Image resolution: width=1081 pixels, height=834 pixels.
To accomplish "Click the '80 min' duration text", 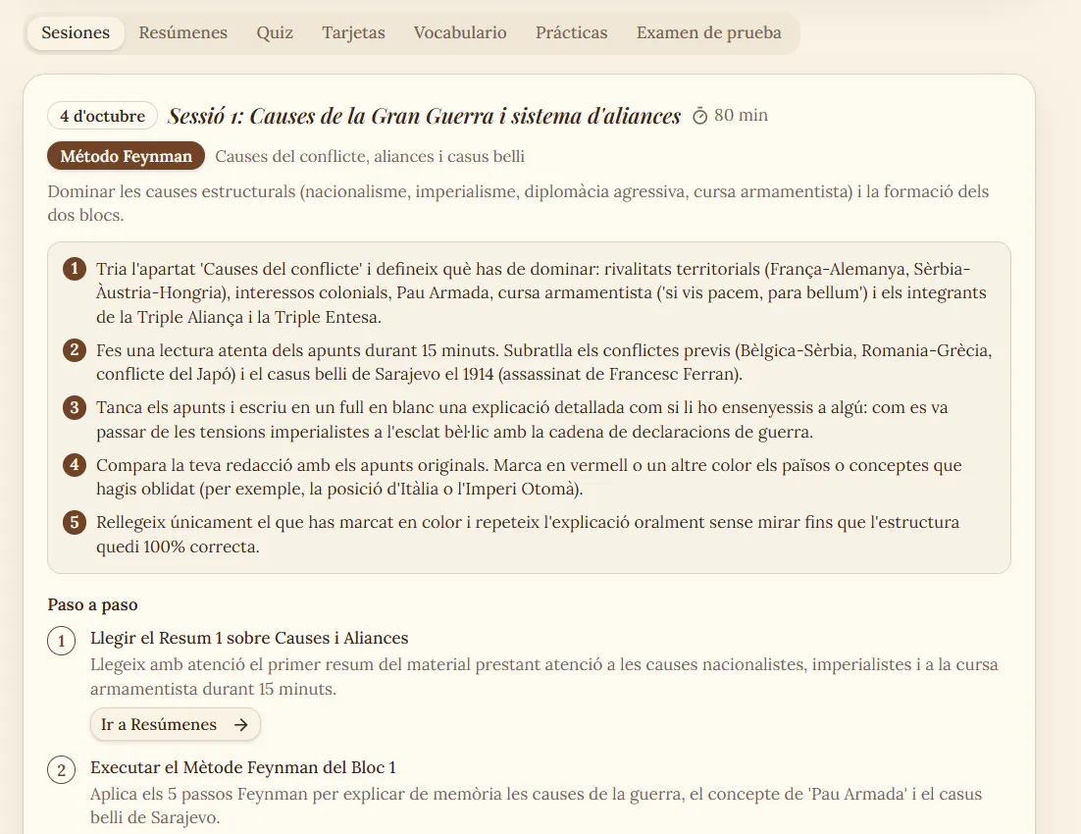I will [741, 115].
